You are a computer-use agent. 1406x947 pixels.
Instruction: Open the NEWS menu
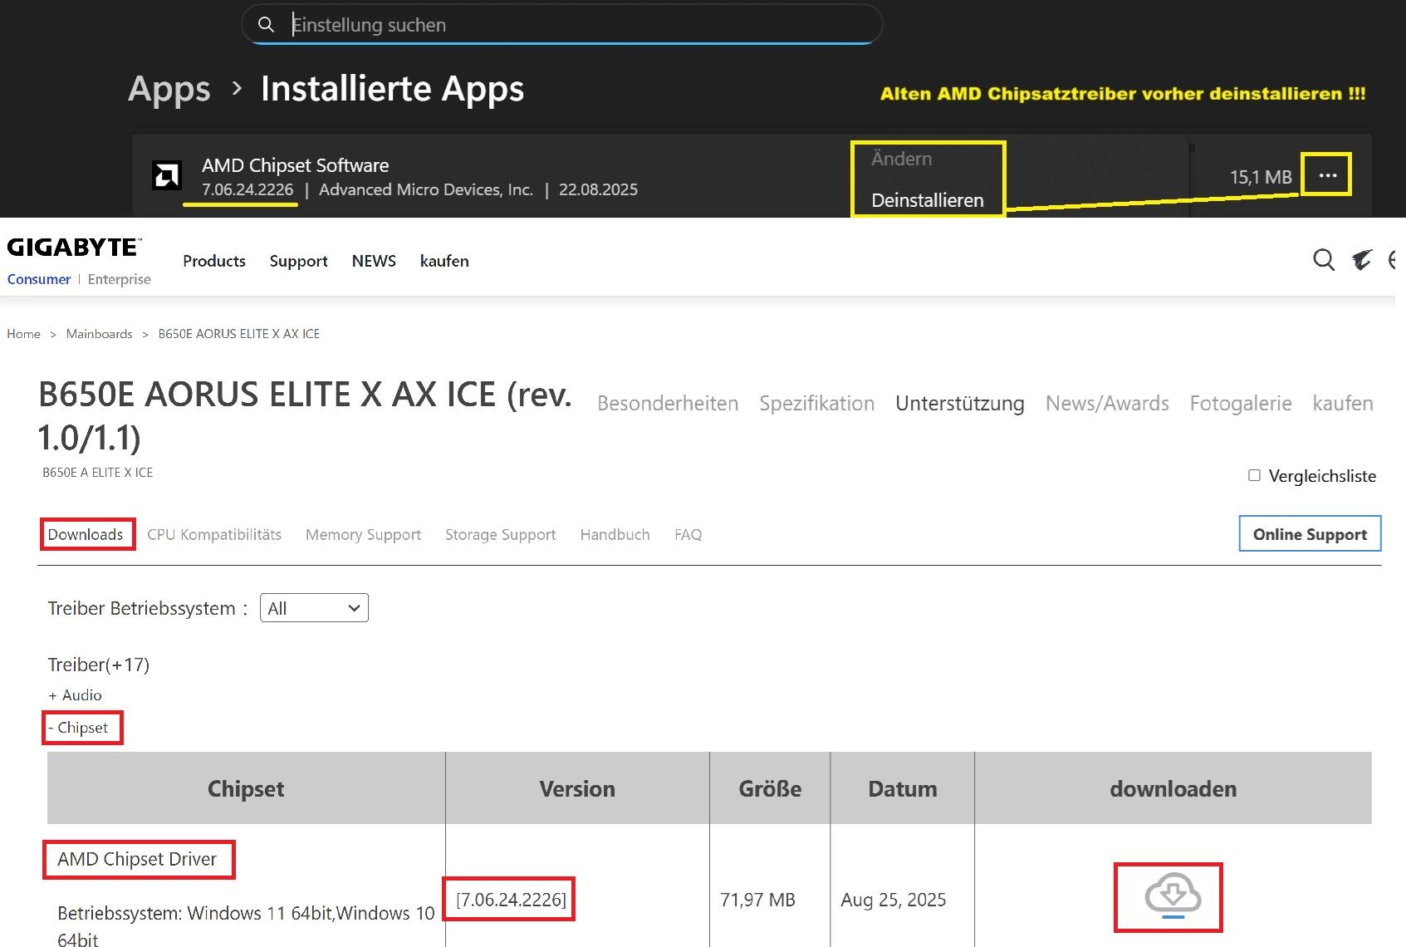pyautogui.click(x=374, y=261)
